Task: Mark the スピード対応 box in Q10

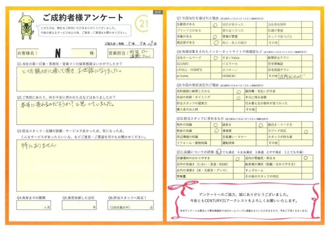Action: [307, 131]
